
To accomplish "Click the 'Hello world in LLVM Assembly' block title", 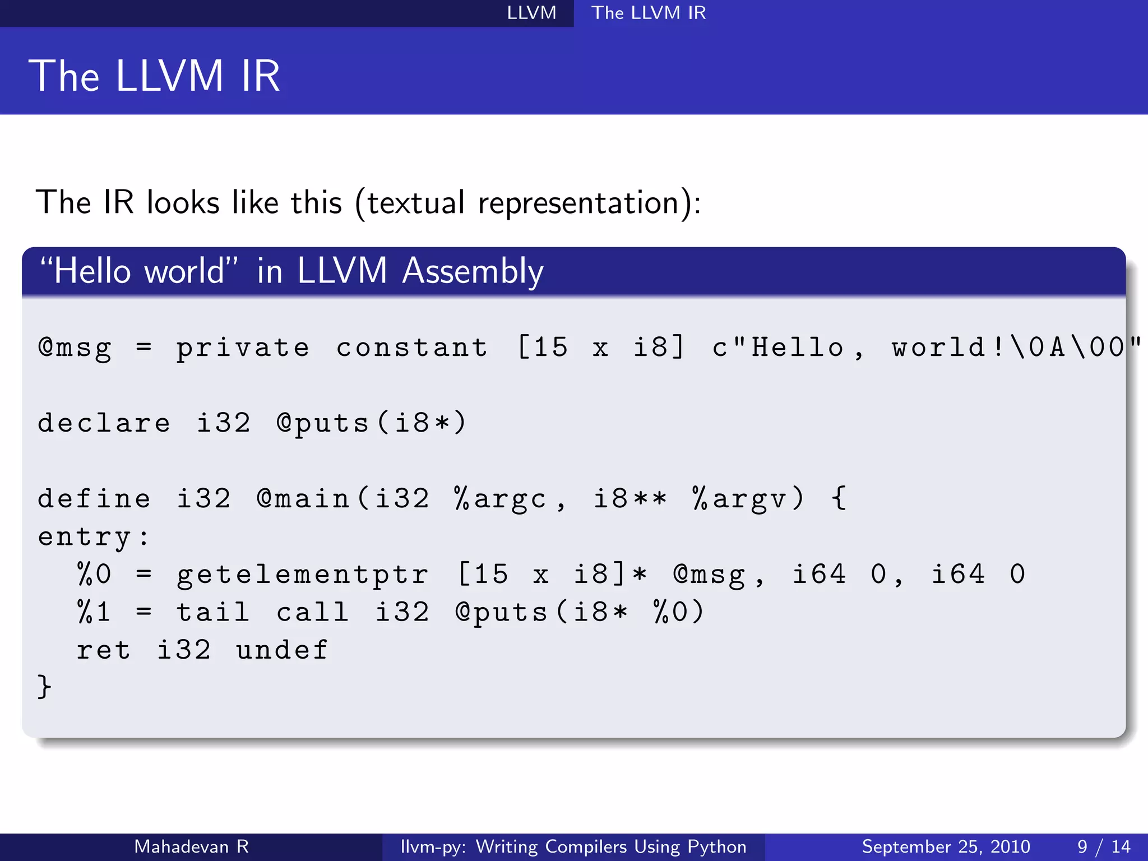I will 291,271.
